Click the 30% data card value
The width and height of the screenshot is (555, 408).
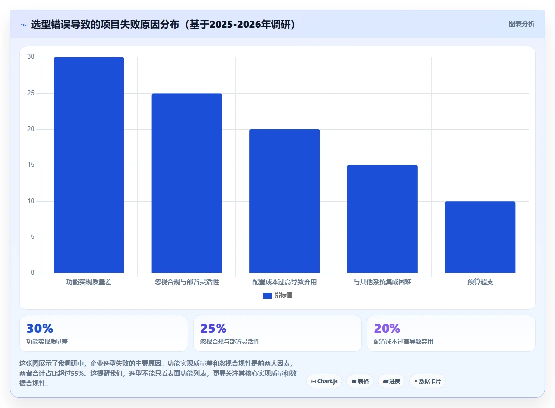(x=40, y=328)
